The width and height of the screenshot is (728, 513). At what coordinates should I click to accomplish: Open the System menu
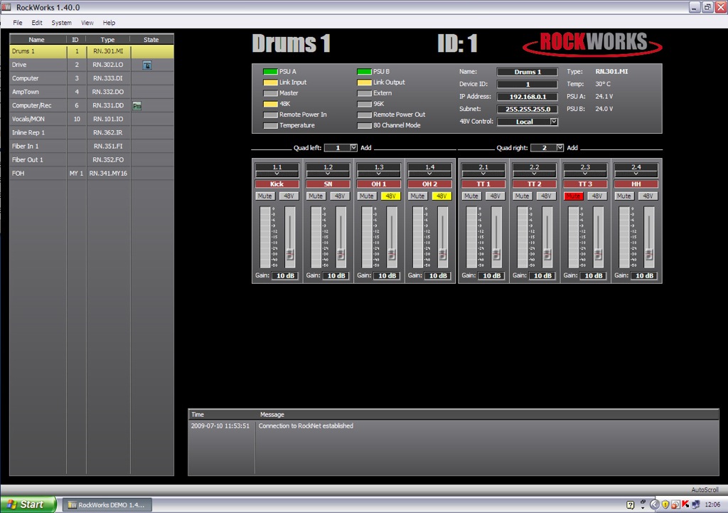[x=61, y=23]
